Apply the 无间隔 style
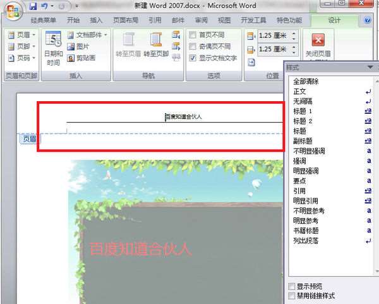Screen dimensions: 379x304 [332, 101]
